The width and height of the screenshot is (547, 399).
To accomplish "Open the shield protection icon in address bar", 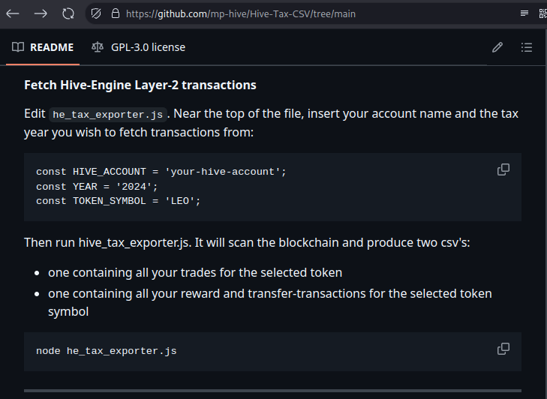I will point(96,14).
